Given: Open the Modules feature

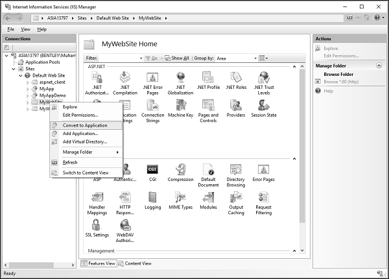Looking at the screenshot, I should pos(208,200).
